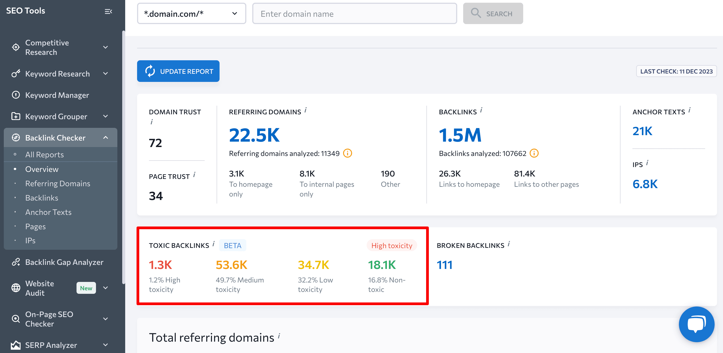
Task: Click the Search button
Action: point(493,13)
